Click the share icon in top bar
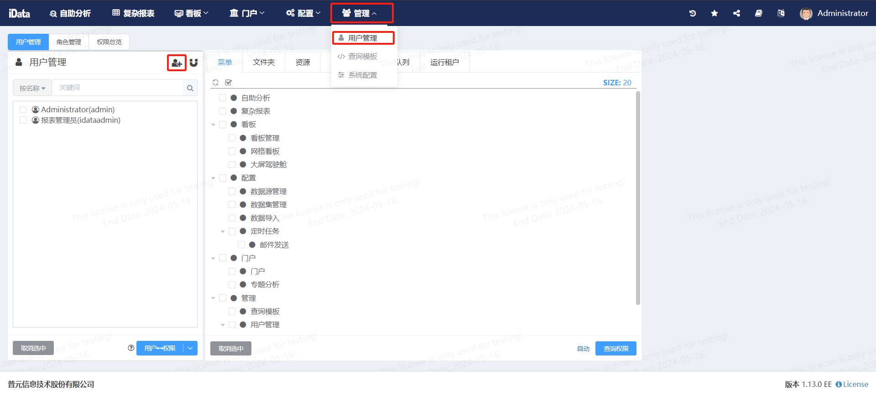 [736, 13]
